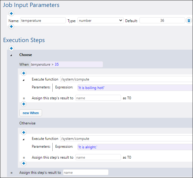Click result name field in the When branch
Viewport: 193px width, 178px height.
point(98,98)
